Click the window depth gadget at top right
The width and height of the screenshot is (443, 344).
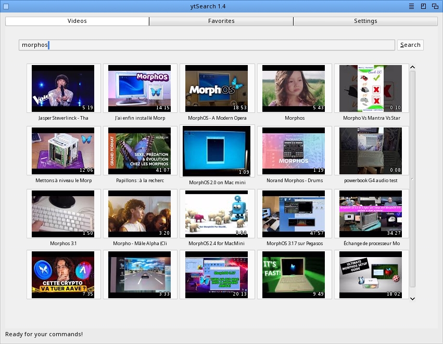(435, 6)
